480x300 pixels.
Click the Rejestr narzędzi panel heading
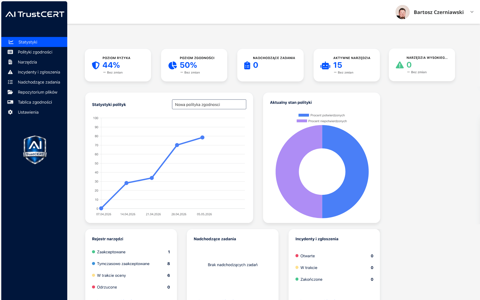[107, 239]
